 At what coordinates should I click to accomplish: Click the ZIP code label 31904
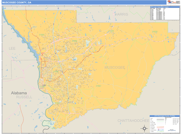pos(42,35)
